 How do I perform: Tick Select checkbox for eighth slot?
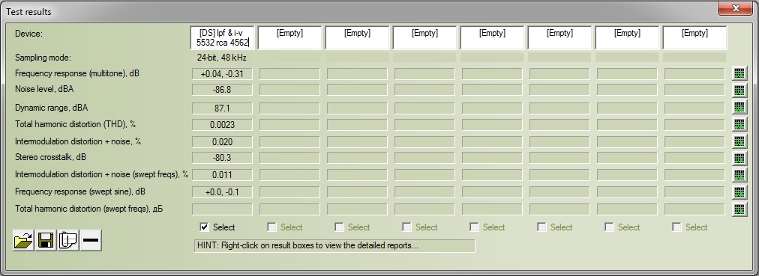click(676, 227)
